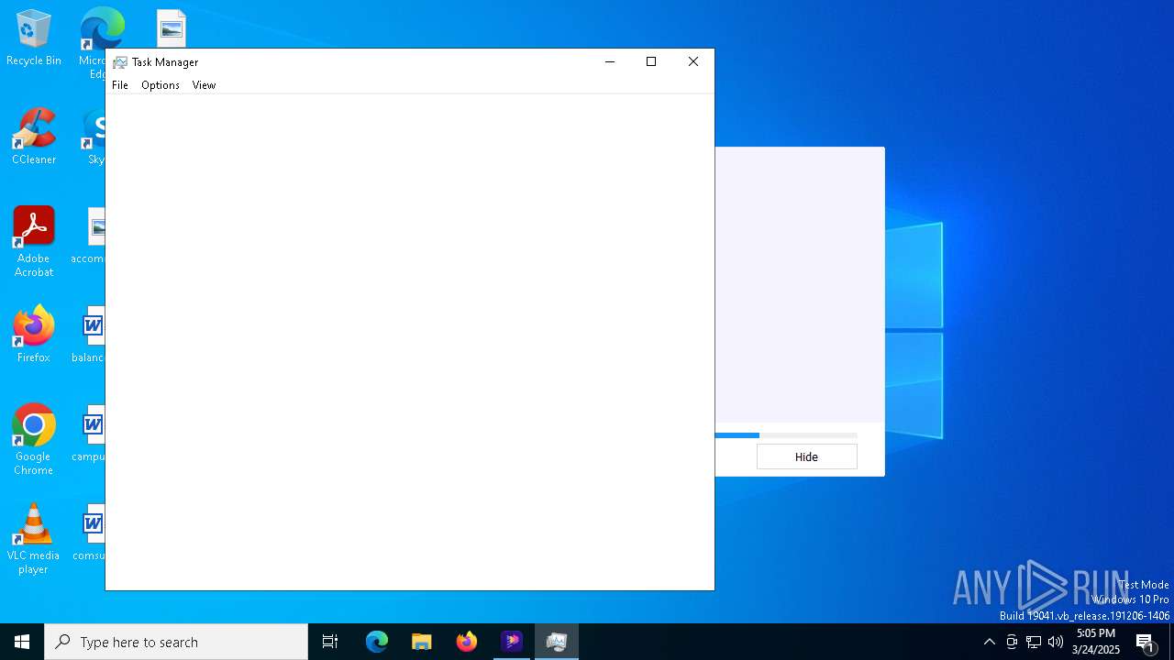Click the Task Manager taskbar button
The height and width of the screenshot is (660, 1174).
[557, 642]
